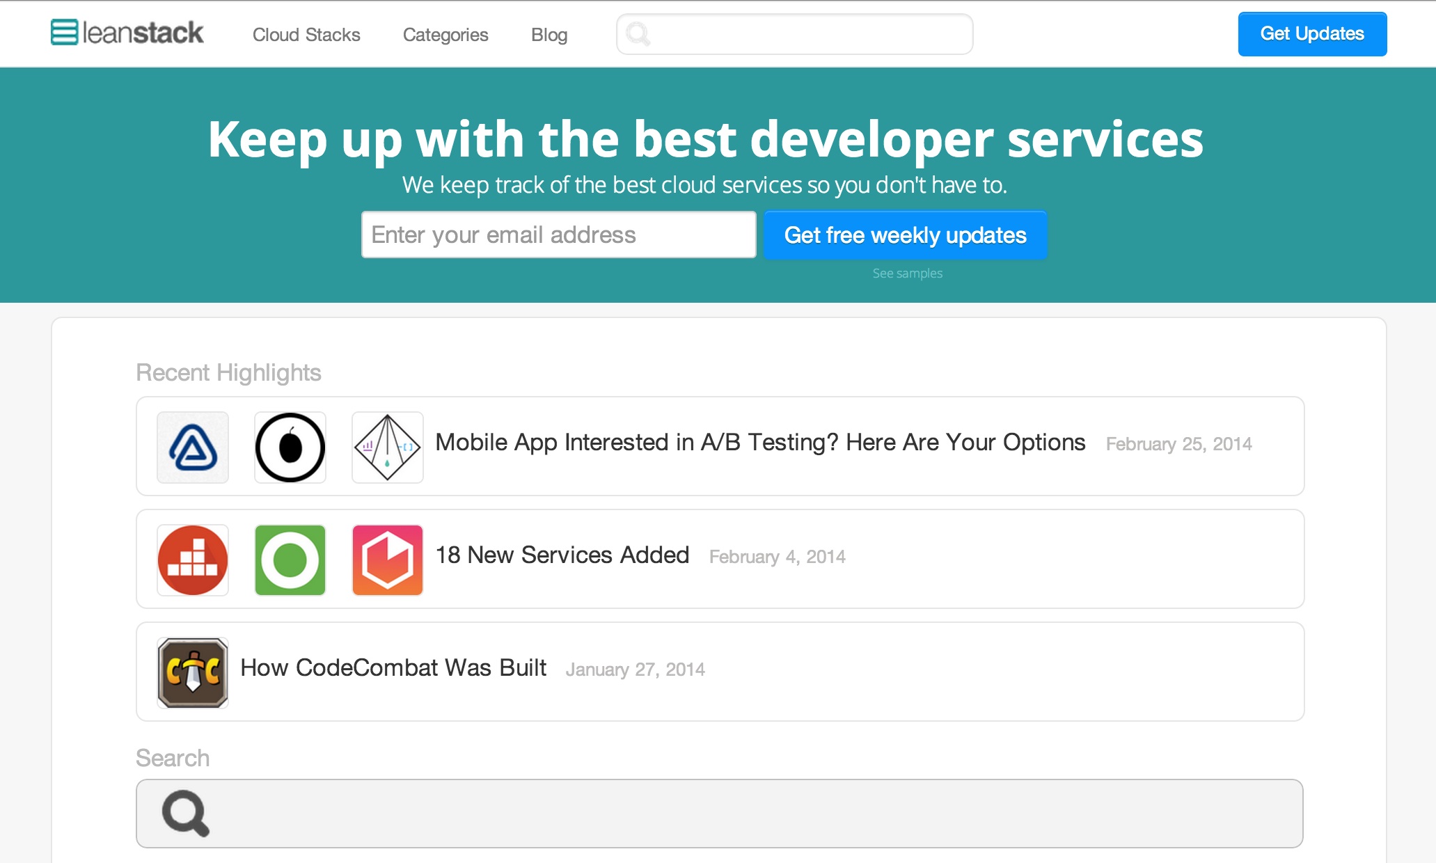The height and width of the screenshot is (863, 1436).
Task: Click the Get Updates button
Action: [x=1312, y=34]
